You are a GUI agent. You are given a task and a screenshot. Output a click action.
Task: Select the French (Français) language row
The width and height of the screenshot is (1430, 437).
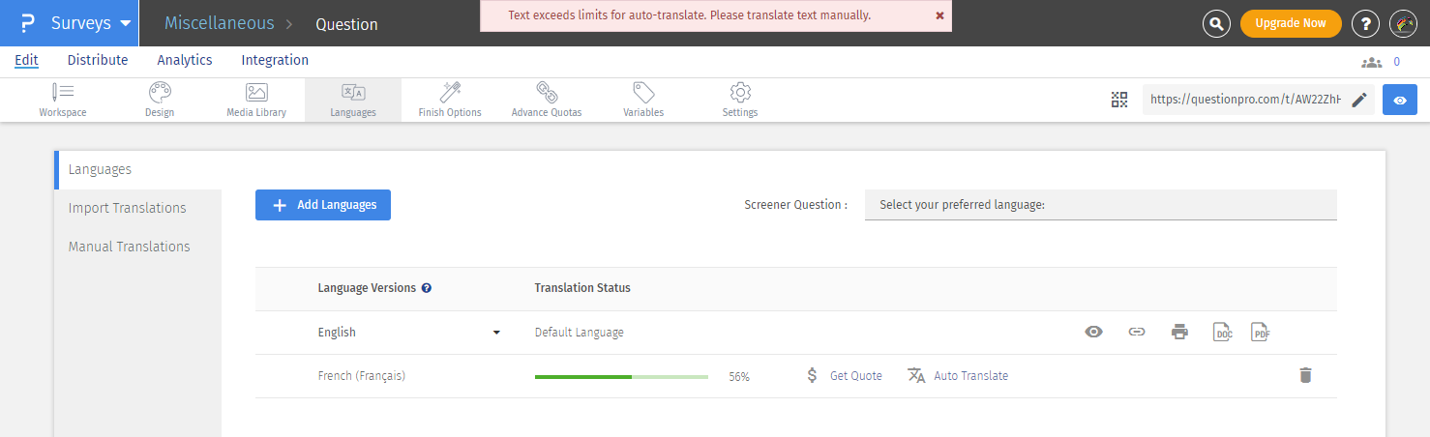(362, 375)
